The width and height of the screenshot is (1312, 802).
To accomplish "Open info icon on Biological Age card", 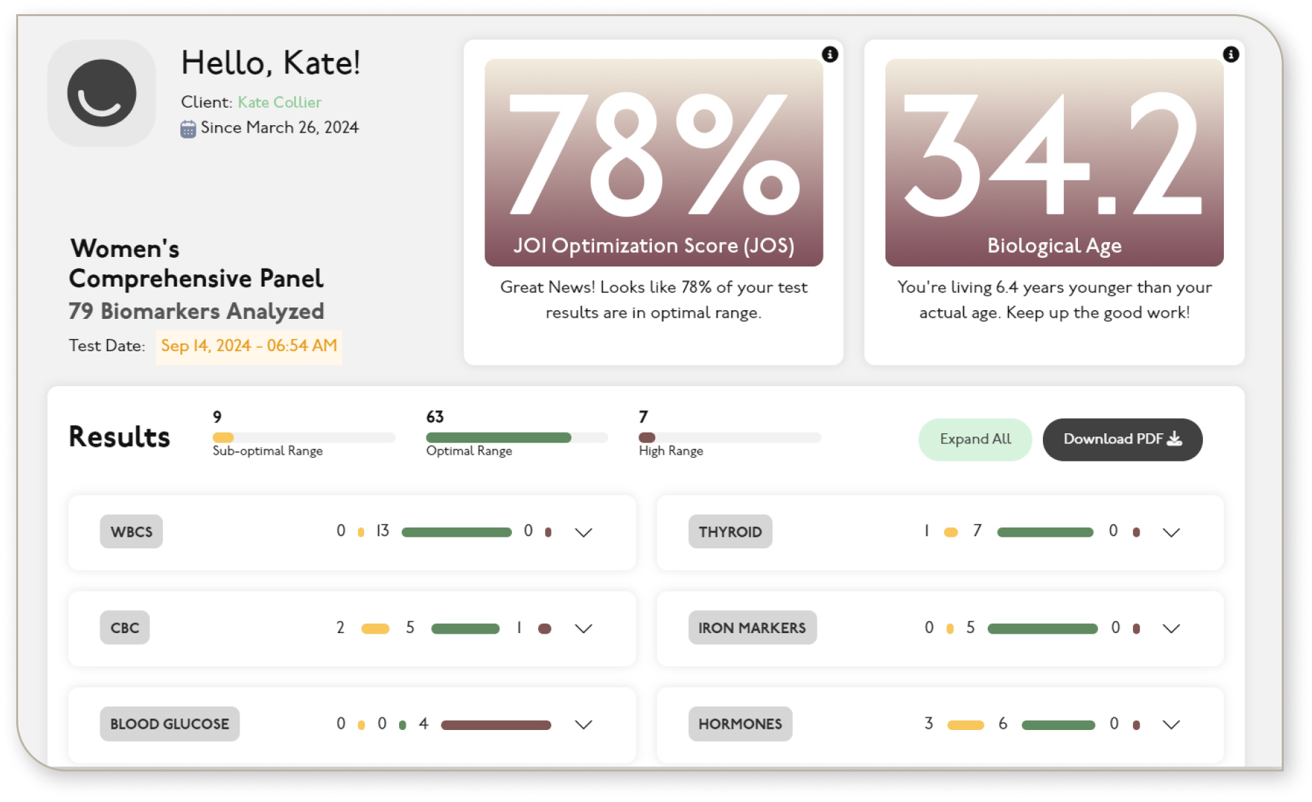I will coord(1231,54).
